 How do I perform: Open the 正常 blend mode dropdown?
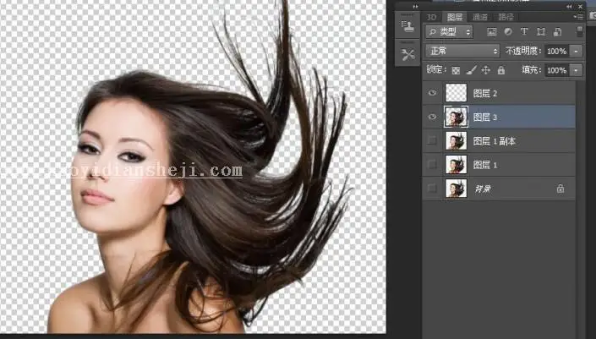click(x=462, y=51)
